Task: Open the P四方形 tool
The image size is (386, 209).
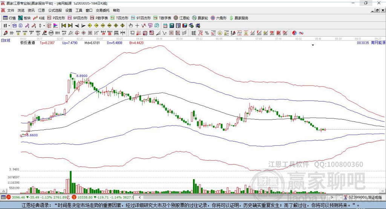Action: tap(56, 18)
